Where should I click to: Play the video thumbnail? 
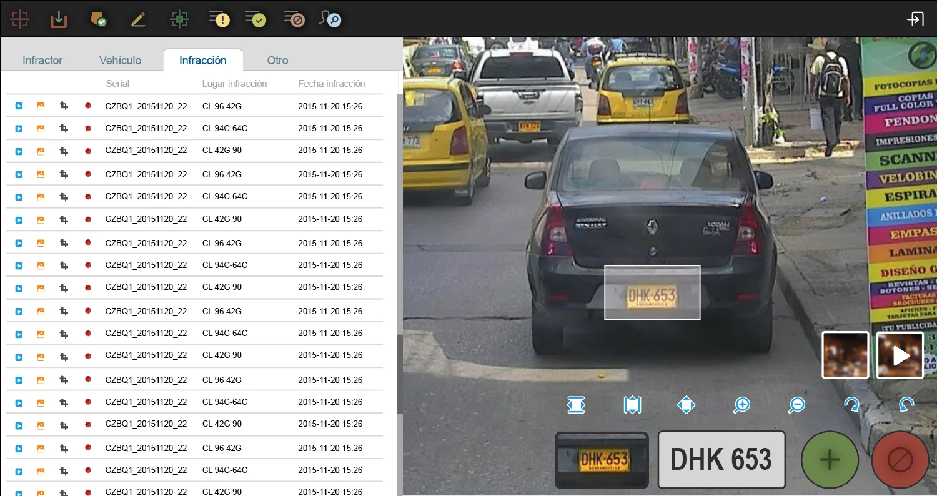(x=900, y=355)
